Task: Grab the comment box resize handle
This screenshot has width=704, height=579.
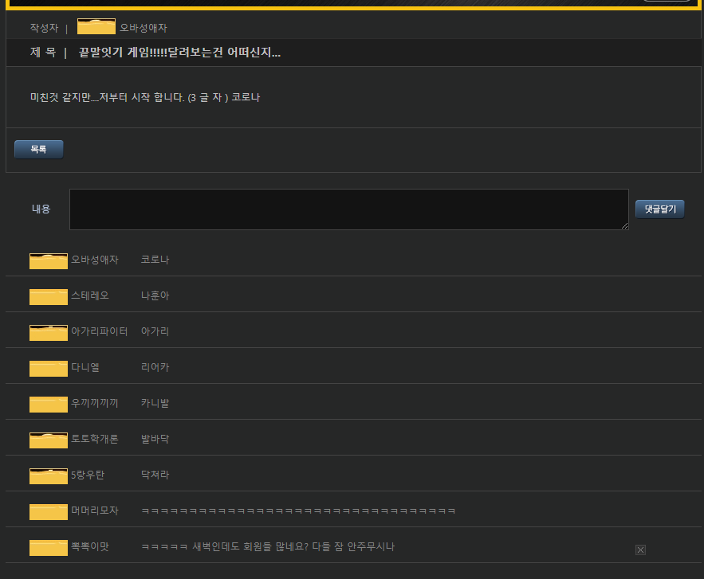Action: pyautogui.click(x=625, y=226)
